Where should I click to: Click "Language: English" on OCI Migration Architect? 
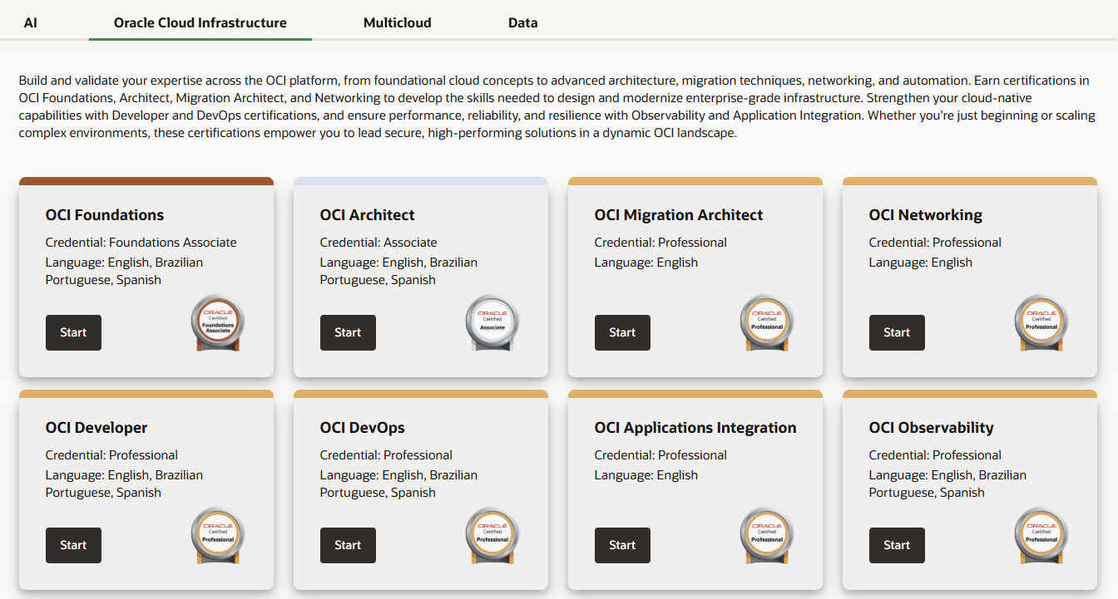tap(646, 263)
